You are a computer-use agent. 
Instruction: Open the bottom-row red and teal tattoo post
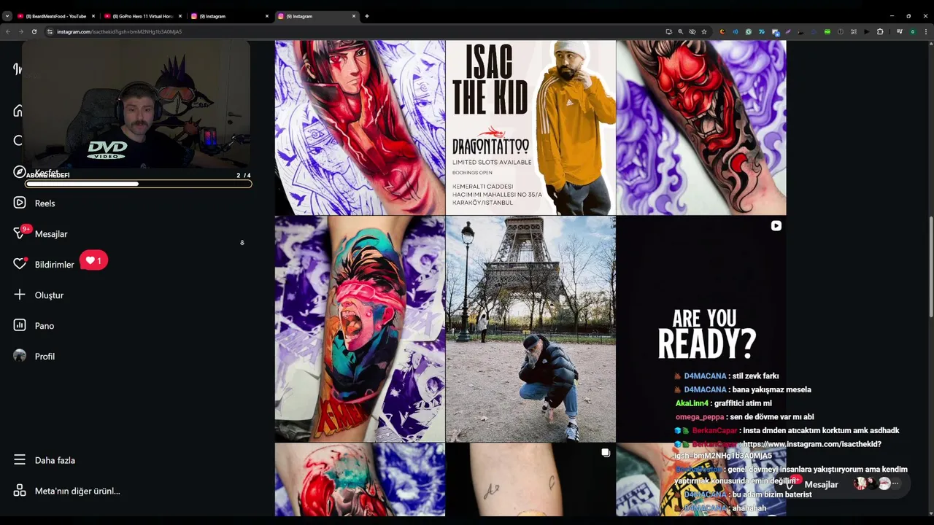tap(360, 480)
